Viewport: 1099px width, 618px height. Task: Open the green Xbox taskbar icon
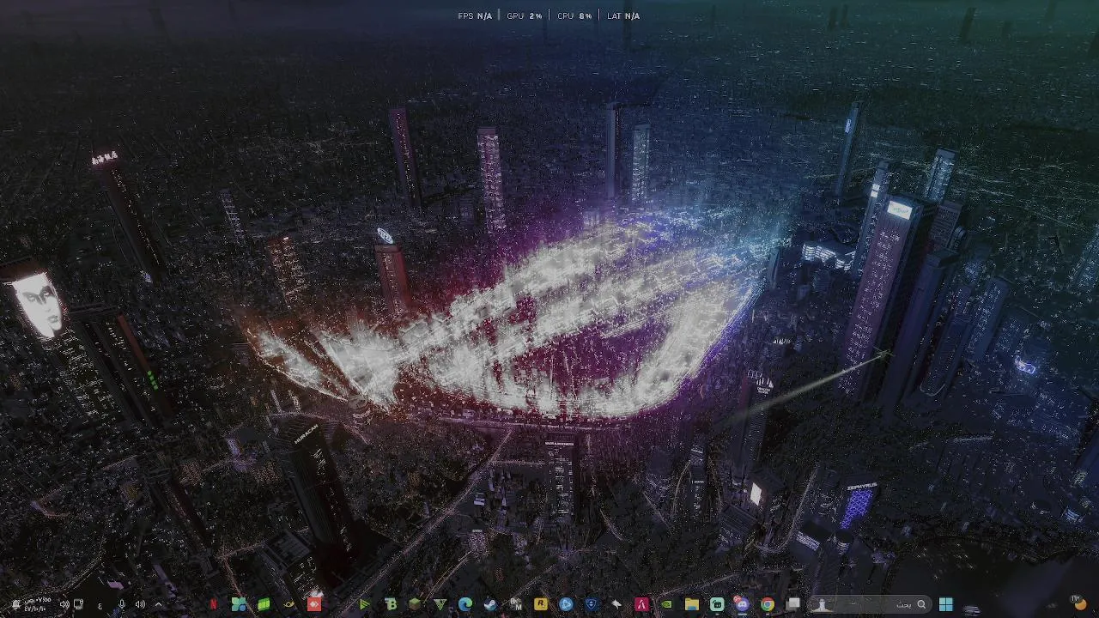click(264, 604)
